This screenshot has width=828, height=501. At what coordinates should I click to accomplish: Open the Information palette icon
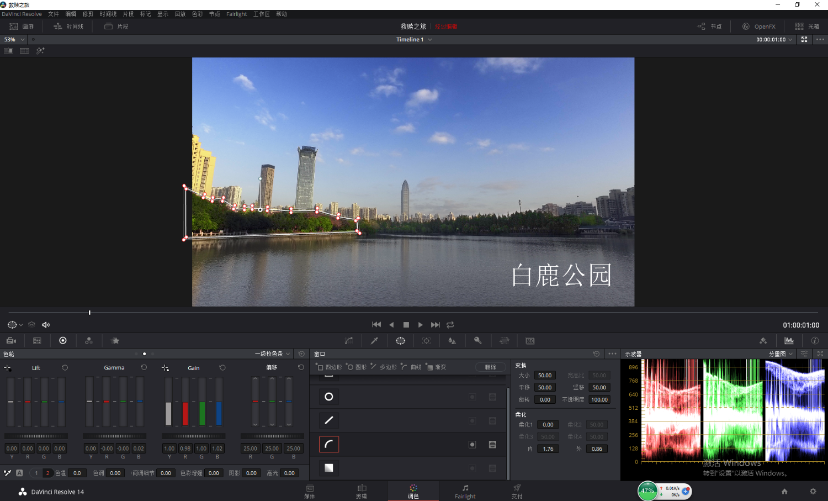[815, 341]
